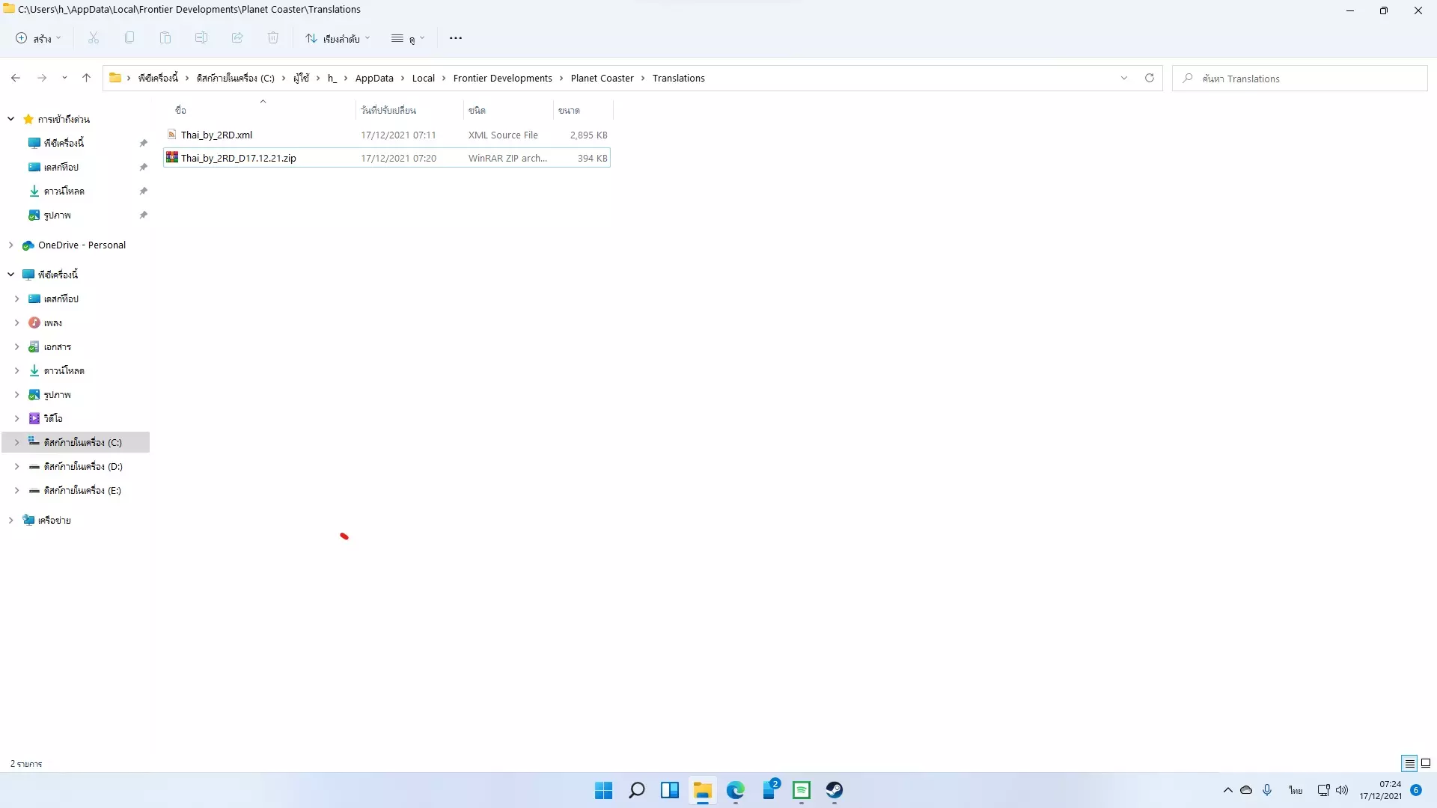The height and width of the screenshot is (808, 1437).
Task: Open the Sort options menu
Action: pyautogui.click(x=338, y=38)
